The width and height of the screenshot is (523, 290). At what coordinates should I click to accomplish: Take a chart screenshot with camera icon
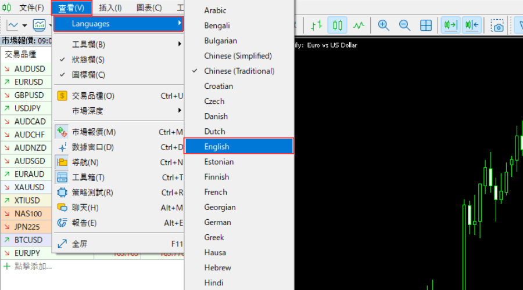pos(497,26)
